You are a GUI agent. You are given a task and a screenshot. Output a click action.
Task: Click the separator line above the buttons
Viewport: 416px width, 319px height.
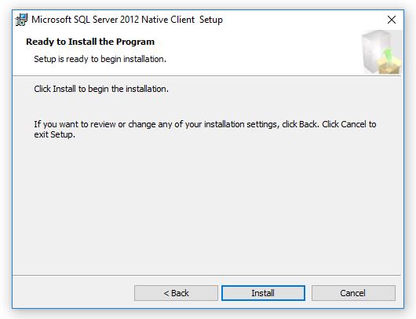coord(207,276)
